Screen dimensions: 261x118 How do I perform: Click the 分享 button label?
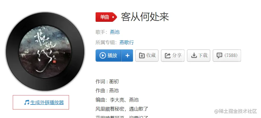click(x=177, y=55)
